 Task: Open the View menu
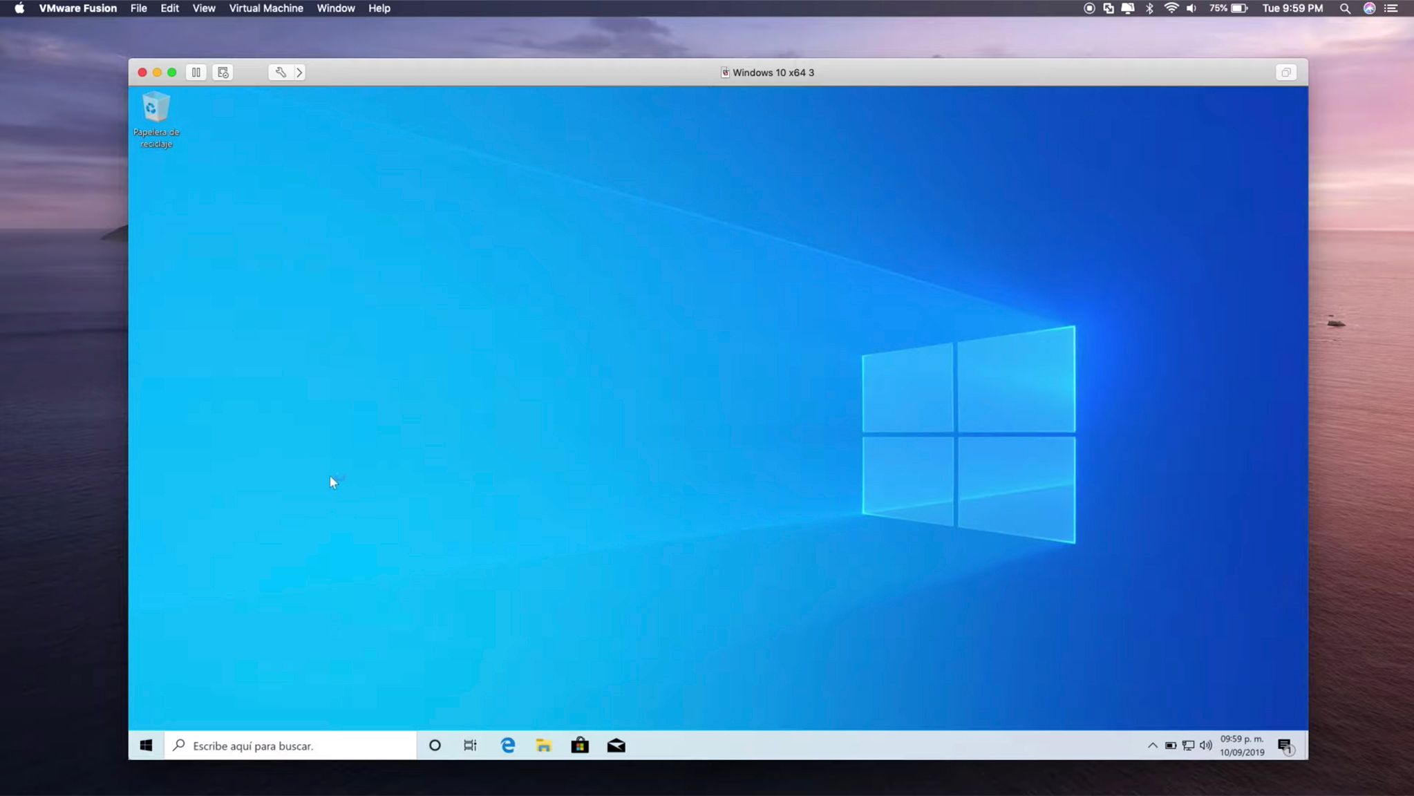(203, 8)
